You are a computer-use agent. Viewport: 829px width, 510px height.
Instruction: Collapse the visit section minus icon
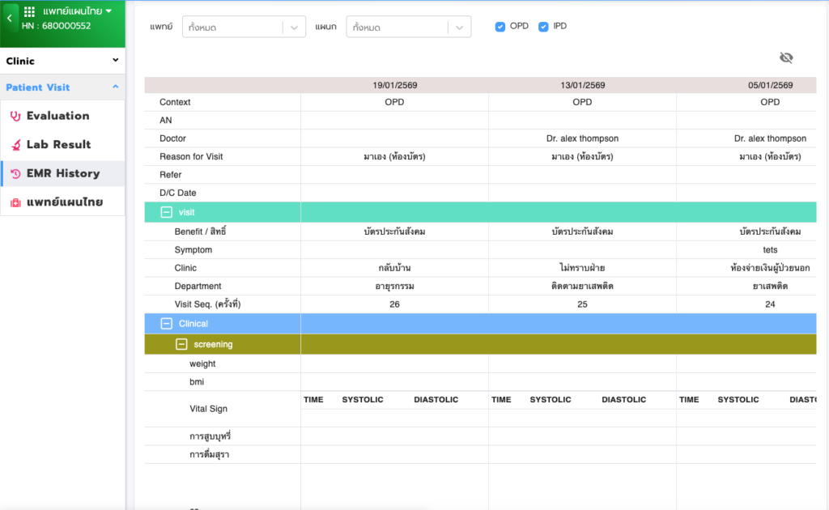click(166, 212)
